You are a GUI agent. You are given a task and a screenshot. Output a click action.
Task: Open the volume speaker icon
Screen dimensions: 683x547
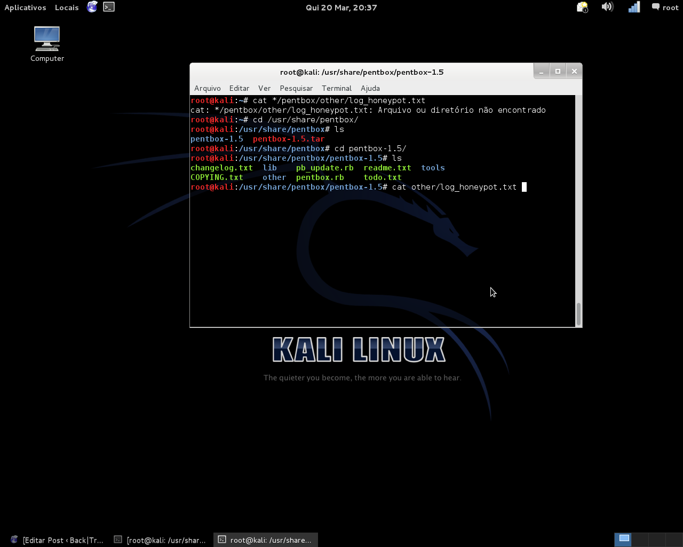[x=607, y=7]
